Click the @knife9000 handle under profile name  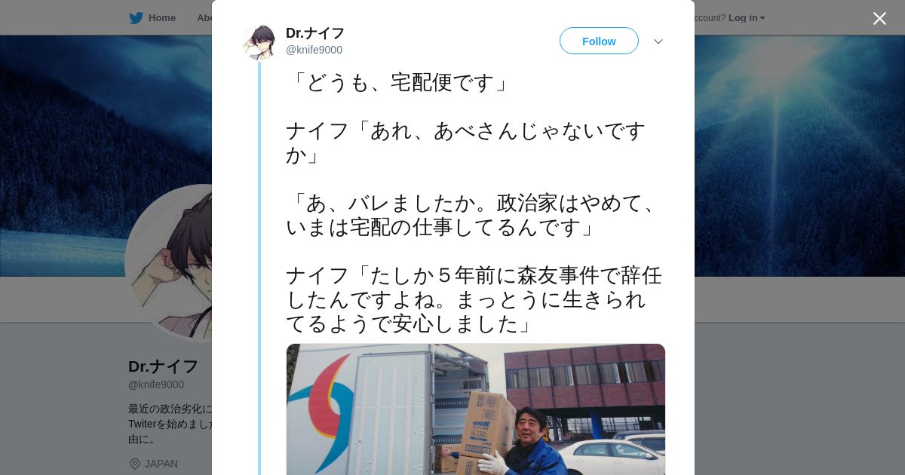[156, 385]
